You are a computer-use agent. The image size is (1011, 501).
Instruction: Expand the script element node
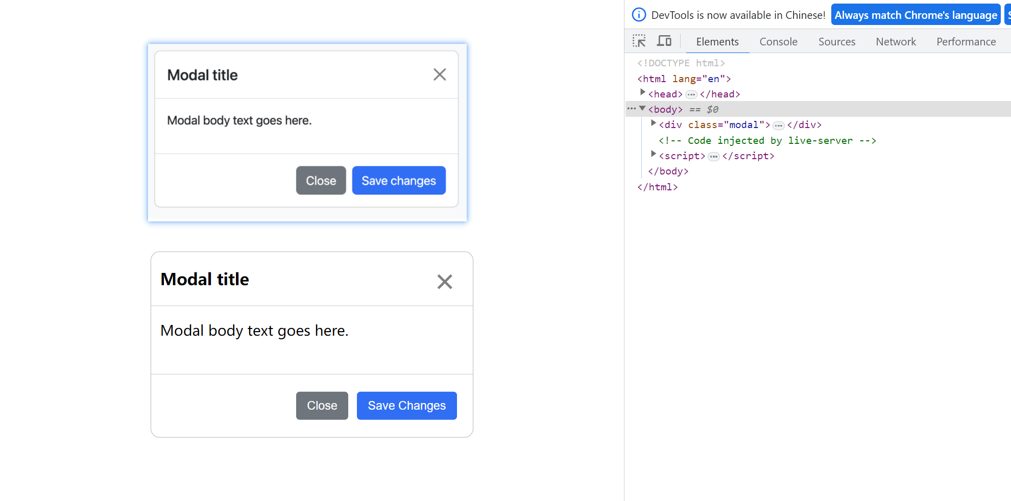[x=653, y=154]
